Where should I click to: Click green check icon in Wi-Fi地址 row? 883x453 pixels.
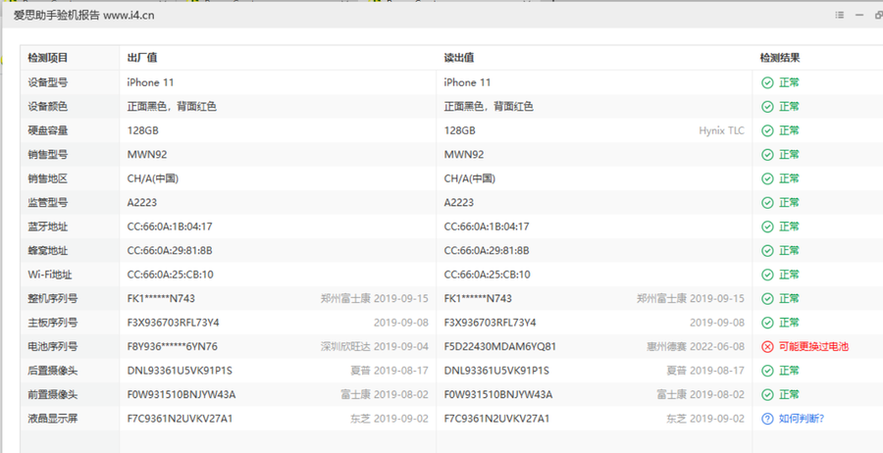(767, 275)
